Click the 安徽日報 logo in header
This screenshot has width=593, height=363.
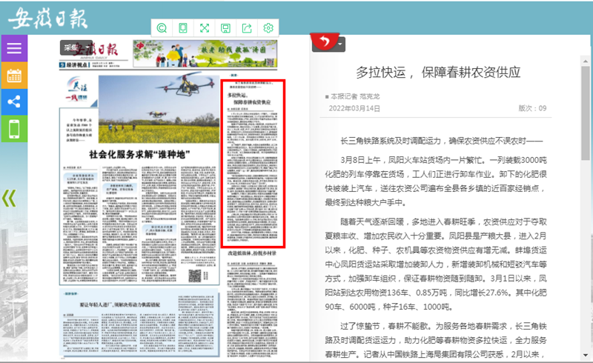[48, 19]
